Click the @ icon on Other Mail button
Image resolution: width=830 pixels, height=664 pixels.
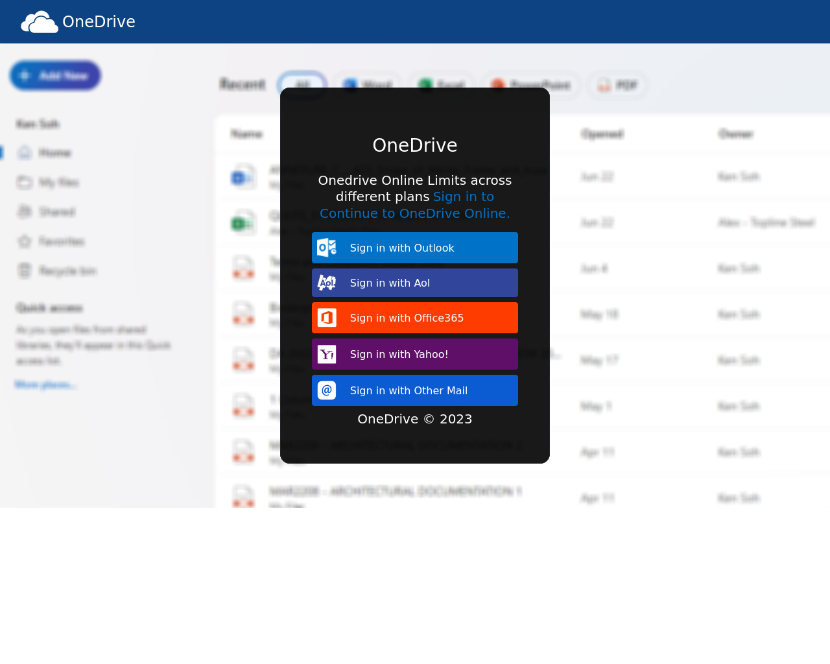coord(327,390)
